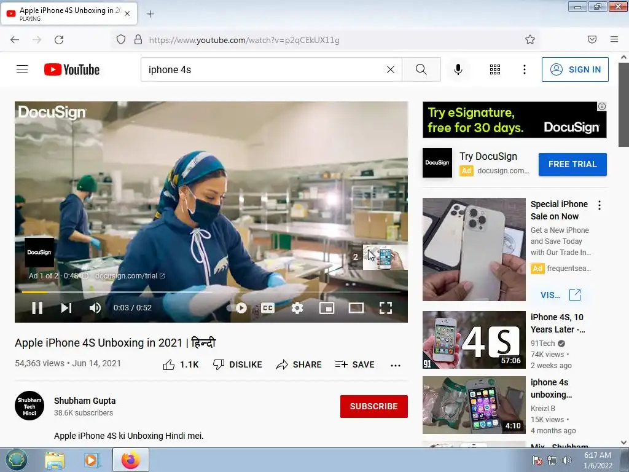Click the SIGN IN button
This screenshot has width=629, height=472.
point(575,69)
